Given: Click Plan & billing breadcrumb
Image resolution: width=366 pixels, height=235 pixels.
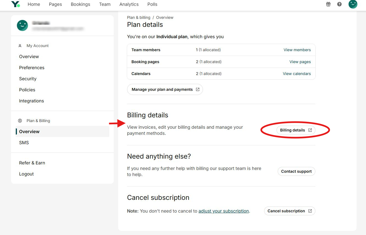Looking at the screenshot, I should 138,17.
